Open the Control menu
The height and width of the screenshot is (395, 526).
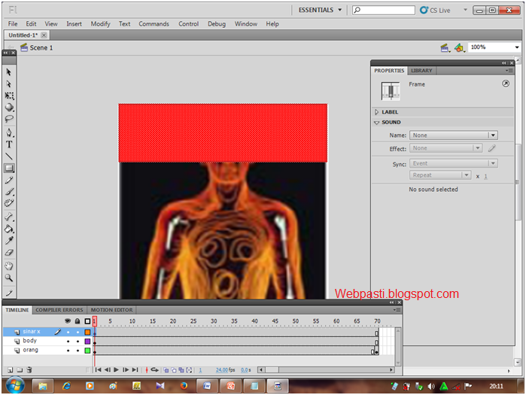pos(189,24)
